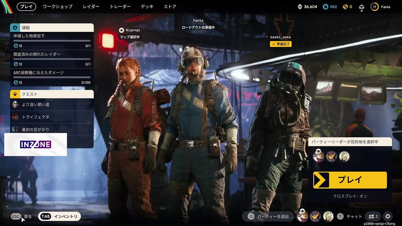Open the TAB インベントリ button
The height and width of the screenshot is (226, 402).
click(x=60, y=216)
